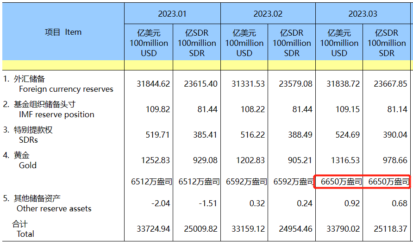This screenshot has width=413, height=247.
Task: Click the "1. 外汇储备" row label
Action: (x=24, y=79)
